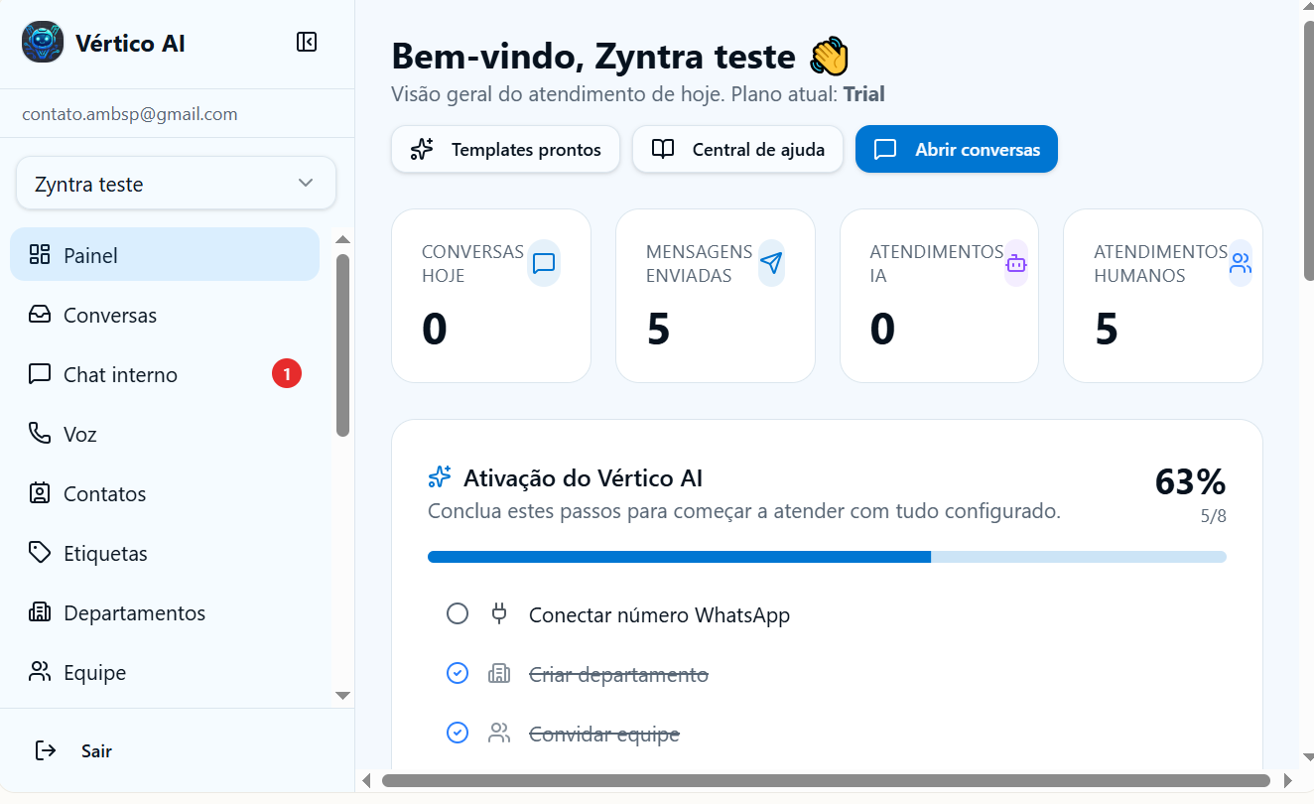Open Chat interno from the sidebar
The height and width of the screenshot is (804, 1314).
165,374
